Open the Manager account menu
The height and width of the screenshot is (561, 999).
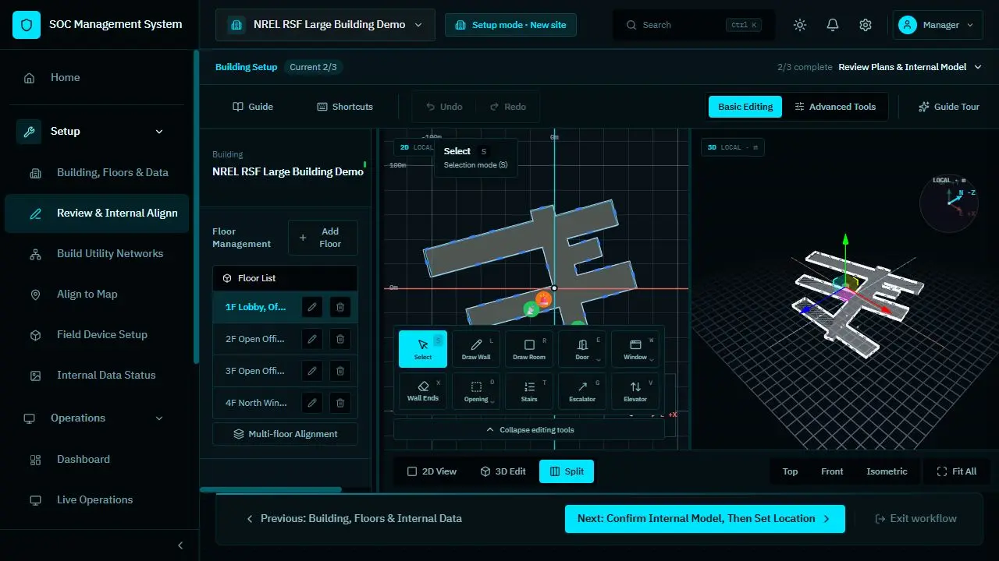tap(938, 25)
